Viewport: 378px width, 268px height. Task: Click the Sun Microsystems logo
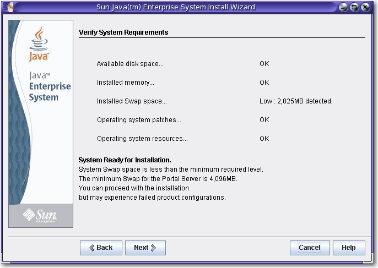tap(40, 215)
